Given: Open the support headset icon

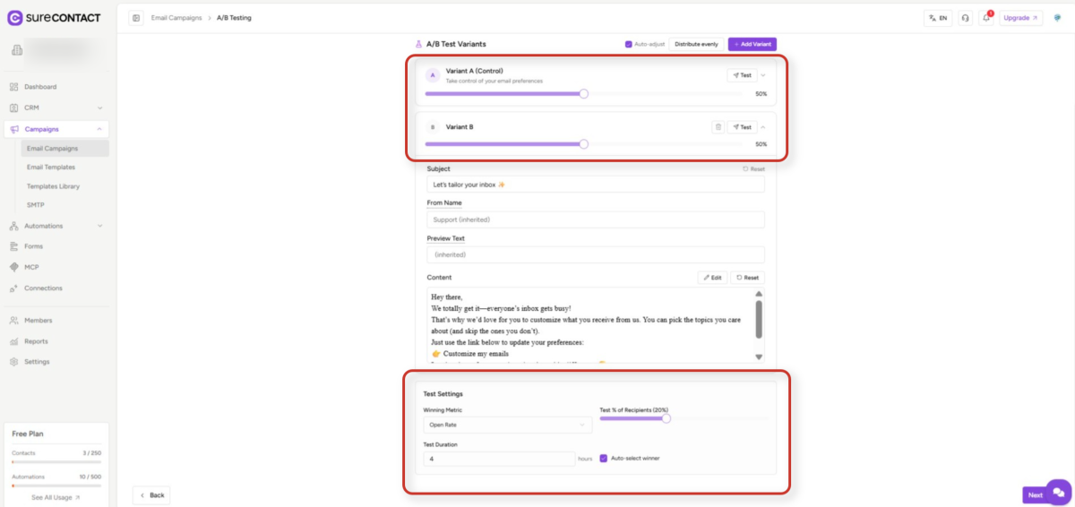Looking at the screenshot, I should coord(965,18).
